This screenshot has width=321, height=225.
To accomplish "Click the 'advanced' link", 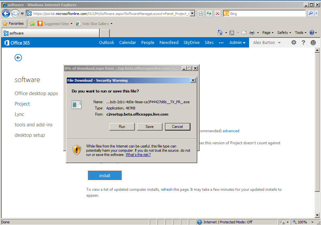I will [x=231, y=131].
